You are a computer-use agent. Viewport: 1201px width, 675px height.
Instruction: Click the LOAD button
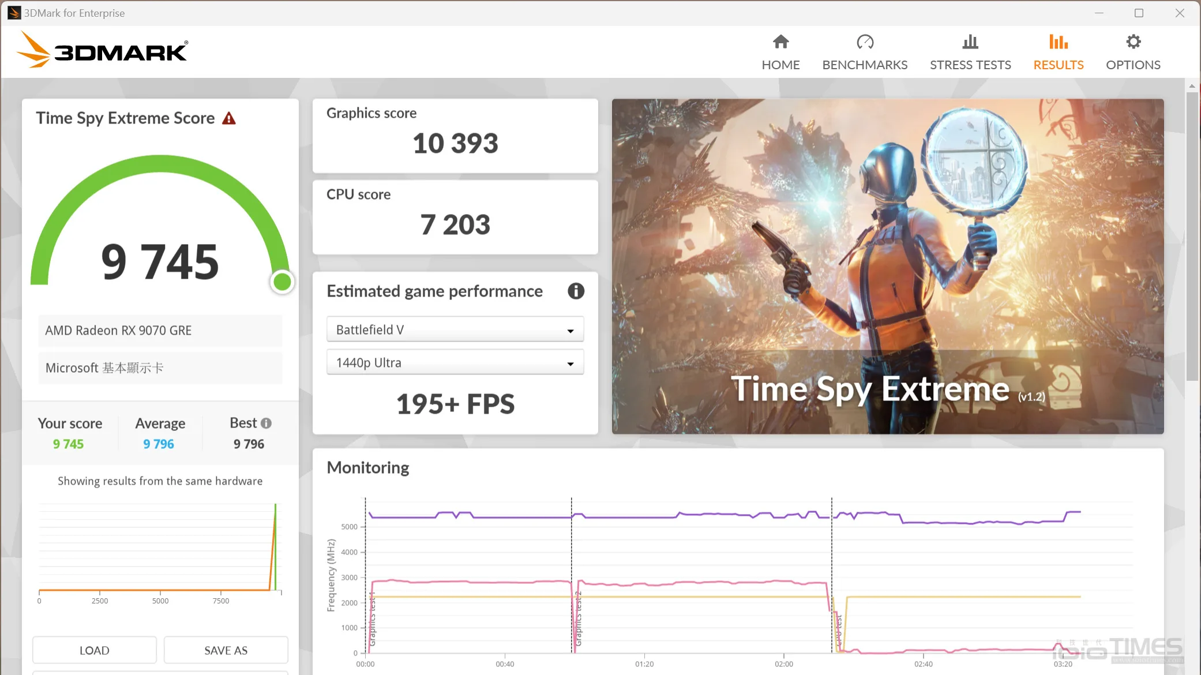point(95,650)
